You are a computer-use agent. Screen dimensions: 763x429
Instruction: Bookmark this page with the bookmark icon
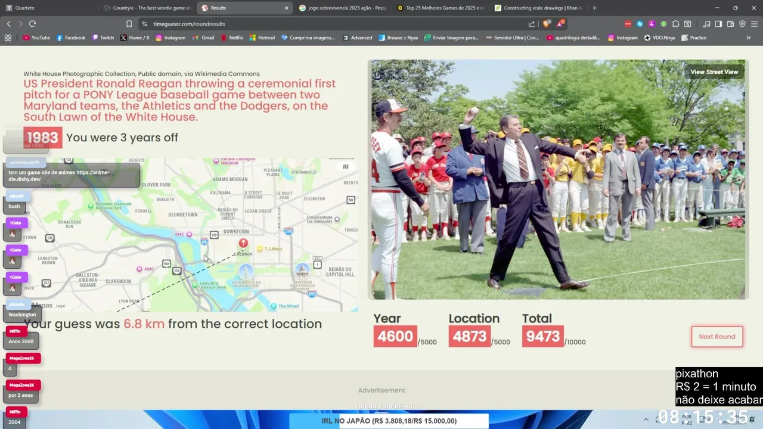(x=129, y=24)
